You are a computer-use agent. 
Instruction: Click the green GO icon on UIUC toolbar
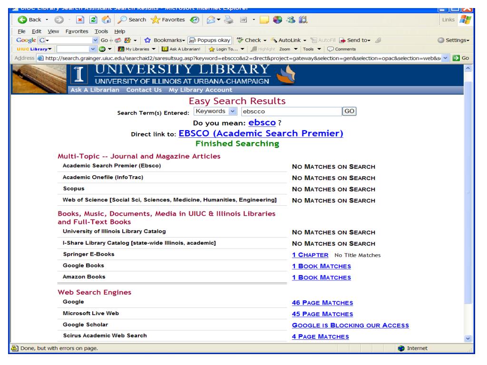click(102, 49)
